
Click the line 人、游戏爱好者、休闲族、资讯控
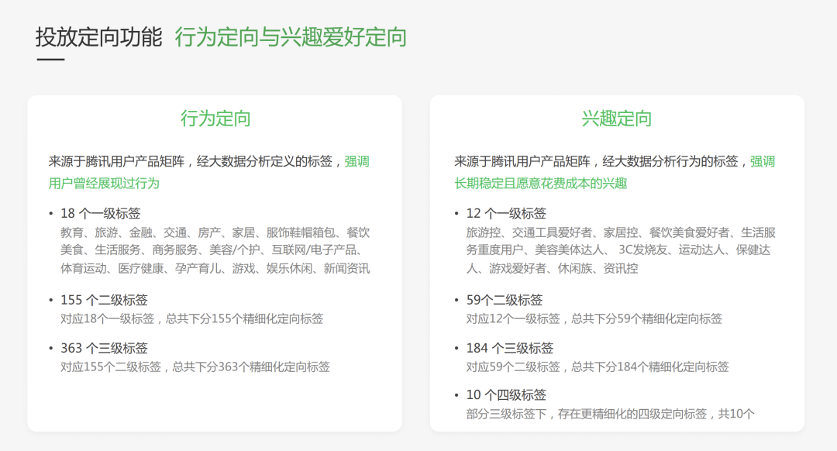click(552, 268)
